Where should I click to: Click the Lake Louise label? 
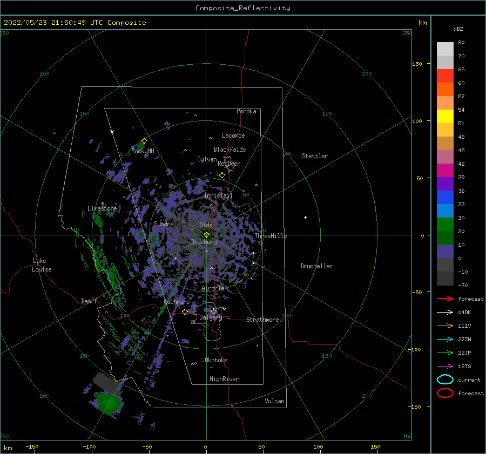coord(42,265)
